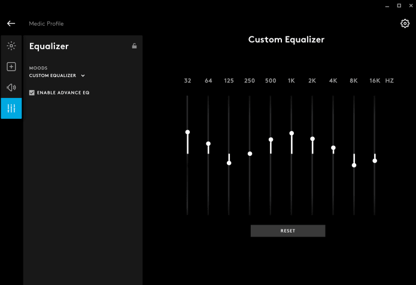Viewport: 416px width, 285px height.
Task: Click the 8K band slider handle
Action: coord(354,165)
